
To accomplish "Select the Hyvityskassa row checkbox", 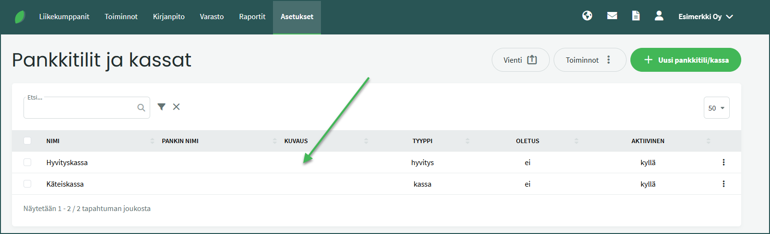I will (27, 162).
